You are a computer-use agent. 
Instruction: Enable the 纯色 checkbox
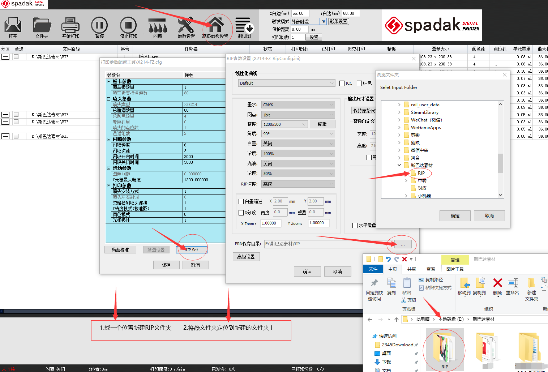pyautogui.click(x=359, y=83)
